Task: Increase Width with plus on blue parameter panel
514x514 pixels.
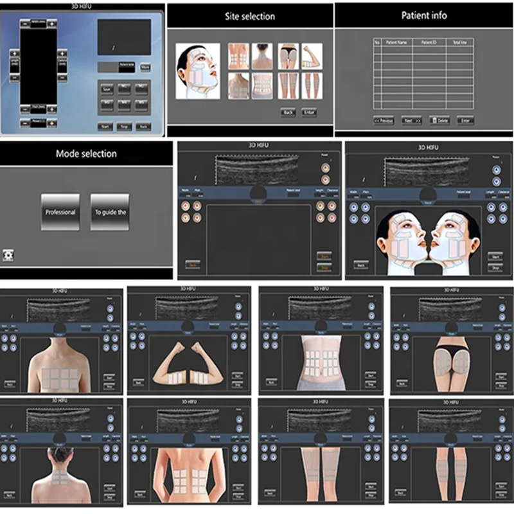Action: (52, 24)
